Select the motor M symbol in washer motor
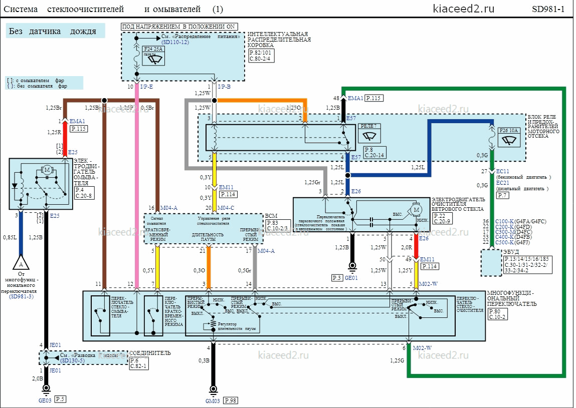The height and width of the screenshot is (408, 576). (47, 170)
